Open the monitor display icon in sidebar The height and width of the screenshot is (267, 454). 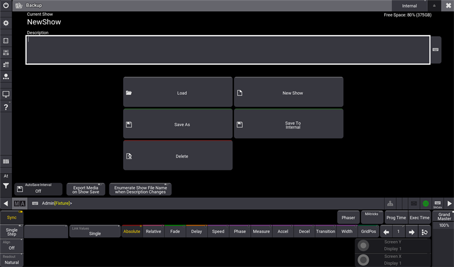(x=6, y=94)
